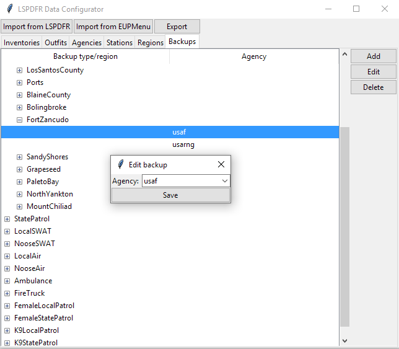Expand the Ports tree node

pyautogui.click(x=19, y=82)
